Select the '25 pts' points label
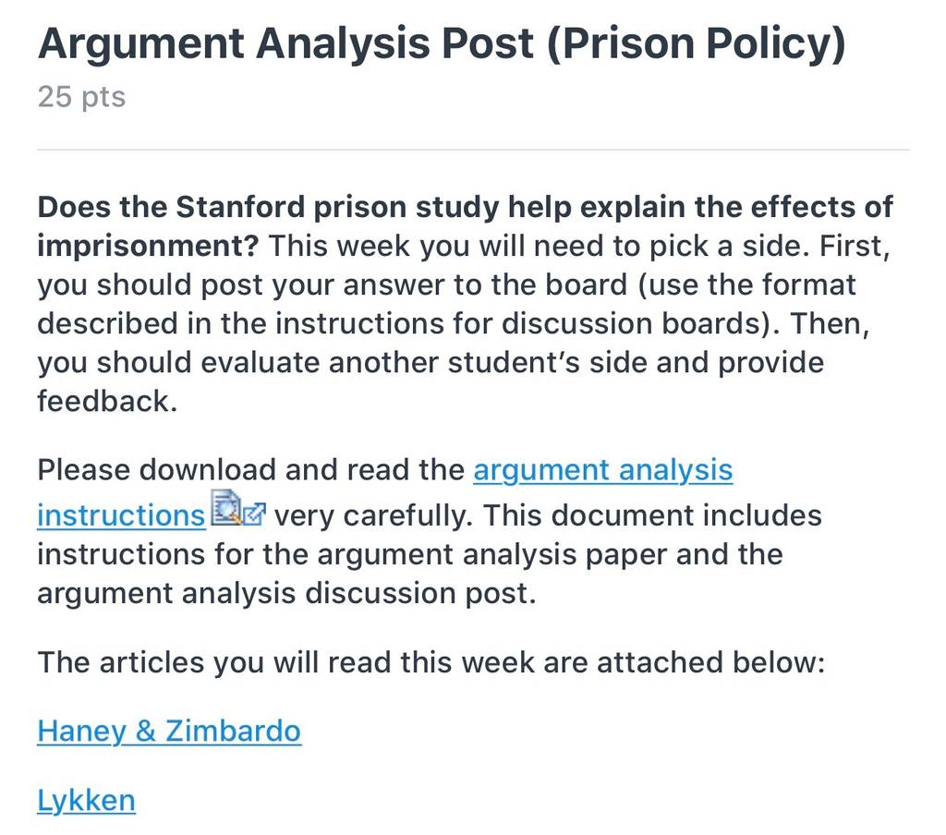946x835 pixels. [x=81, y=97]
